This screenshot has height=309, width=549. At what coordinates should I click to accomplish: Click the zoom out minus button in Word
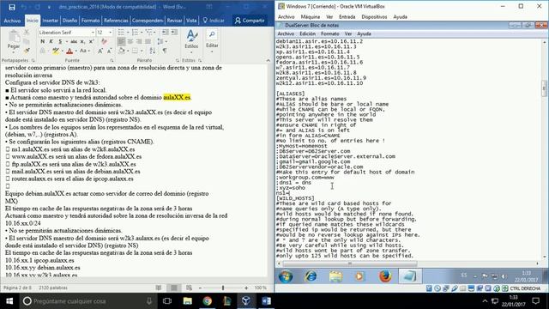pyautogui.click(x=200, y=288)
